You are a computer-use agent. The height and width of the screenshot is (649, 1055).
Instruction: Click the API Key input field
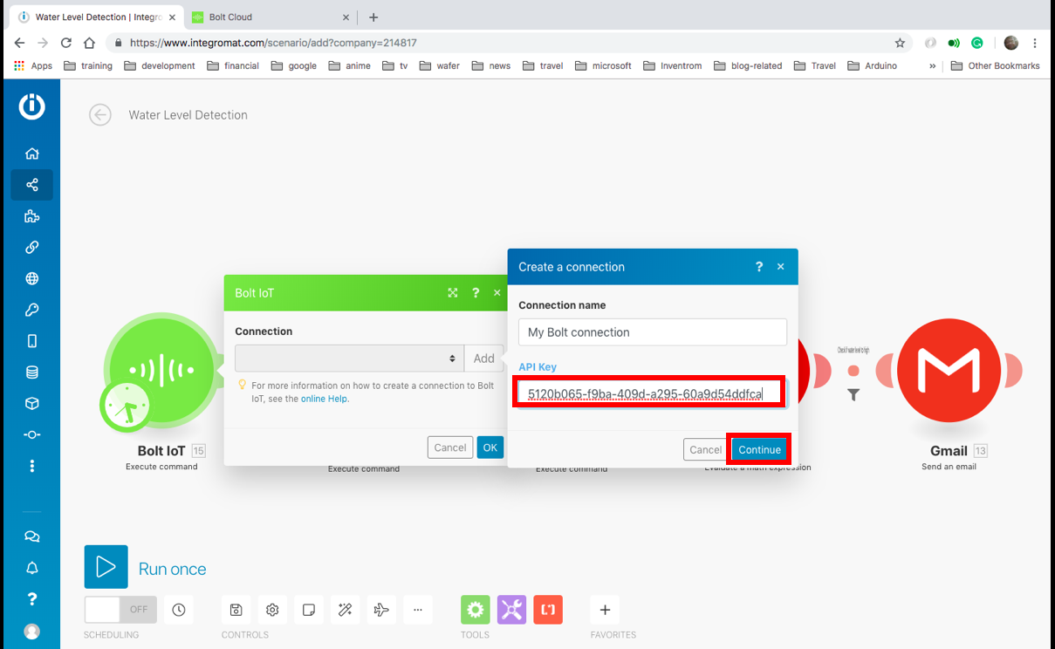[x=649, y=393]
